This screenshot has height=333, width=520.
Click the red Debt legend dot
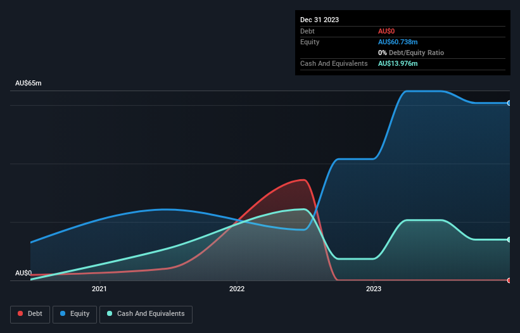point(20,313)
